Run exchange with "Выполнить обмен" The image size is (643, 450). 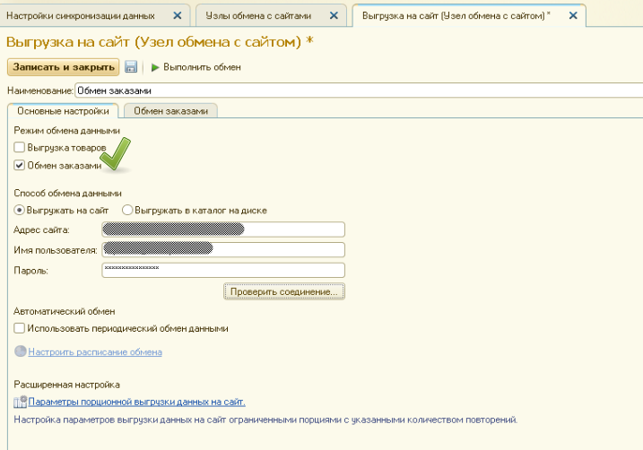(x=195, y=67)
